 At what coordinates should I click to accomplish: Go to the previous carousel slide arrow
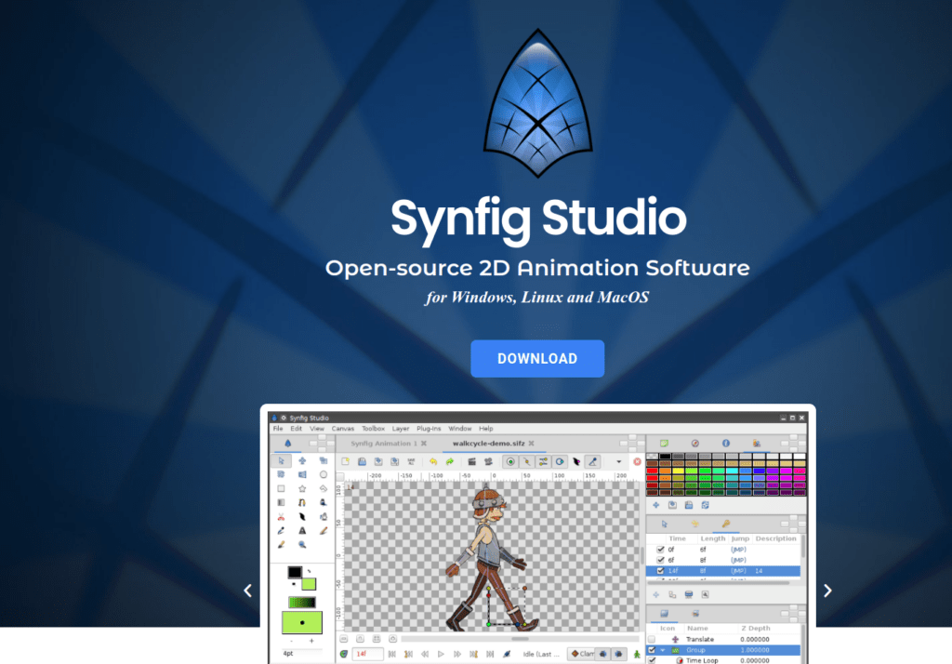click(247, 591)
